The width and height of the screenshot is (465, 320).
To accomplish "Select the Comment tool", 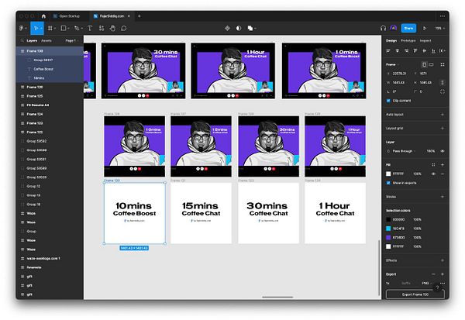I will click(124, 28).
